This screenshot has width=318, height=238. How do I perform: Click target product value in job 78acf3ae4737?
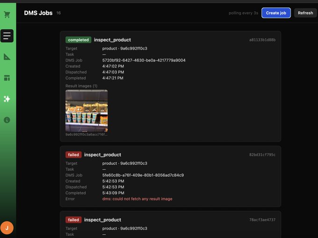point(125,229)
